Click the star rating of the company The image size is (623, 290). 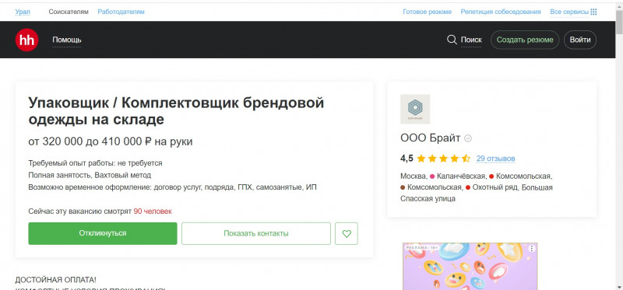tap(443, 159)
